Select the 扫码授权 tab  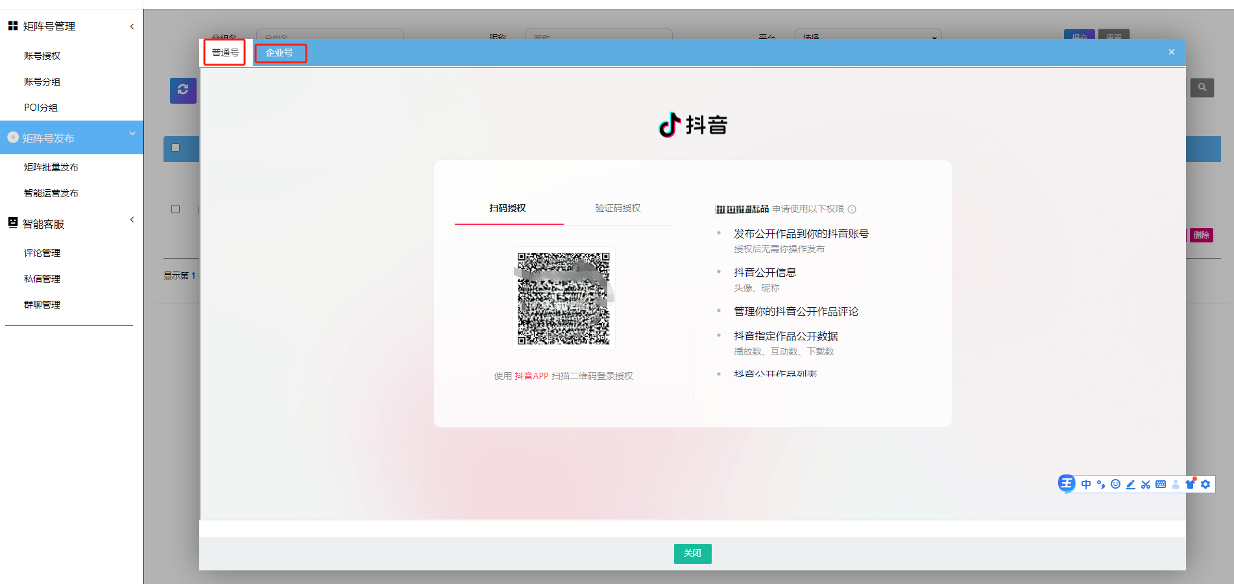[x=508, y=208]
